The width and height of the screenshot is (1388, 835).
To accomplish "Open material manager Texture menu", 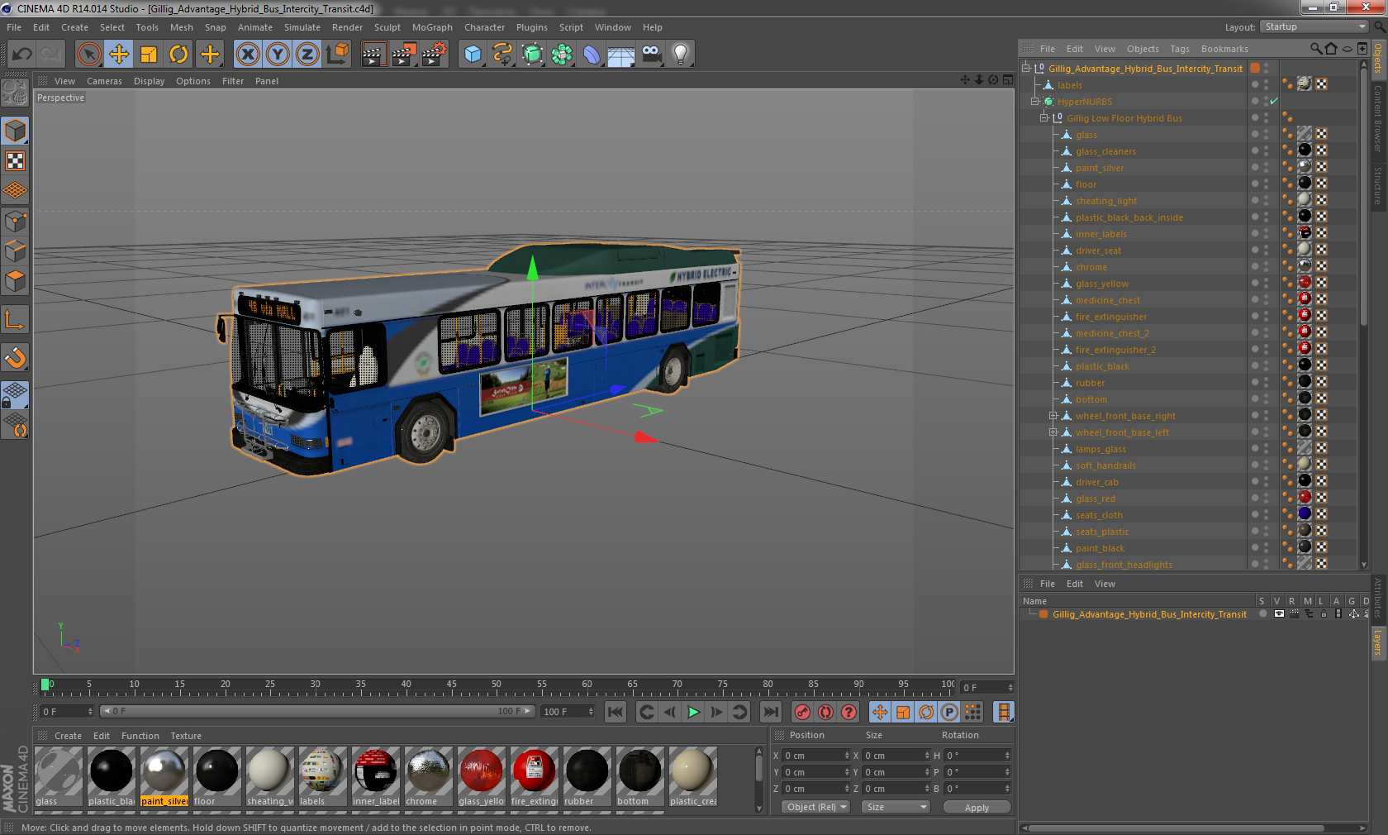I will tap(186, 736).
